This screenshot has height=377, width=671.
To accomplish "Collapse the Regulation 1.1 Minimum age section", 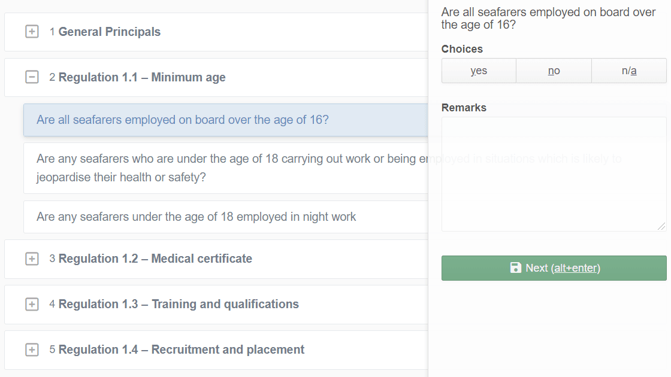I will click(x=32, y=77).
